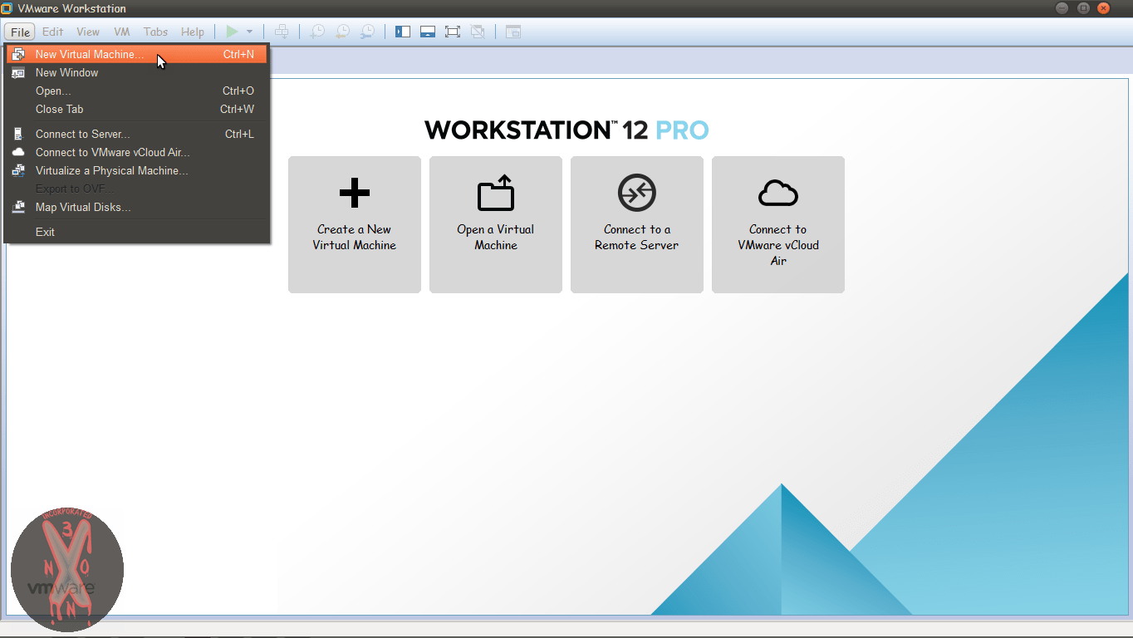
Task: Click the Take Snapshot clock icon
Action: point(318,32)
